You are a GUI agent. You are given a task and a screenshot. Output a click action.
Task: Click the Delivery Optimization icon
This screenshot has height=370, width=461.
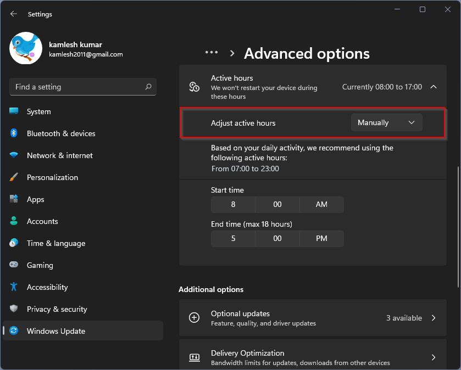tap(194, 357)
